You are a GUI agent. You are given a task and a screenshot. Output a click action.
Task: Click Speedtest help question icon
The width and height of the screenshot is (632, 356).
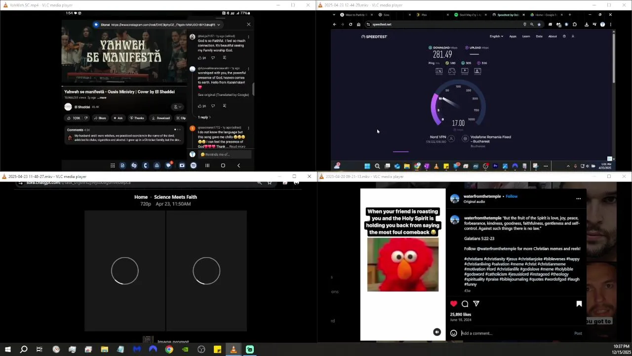[564, 36]
